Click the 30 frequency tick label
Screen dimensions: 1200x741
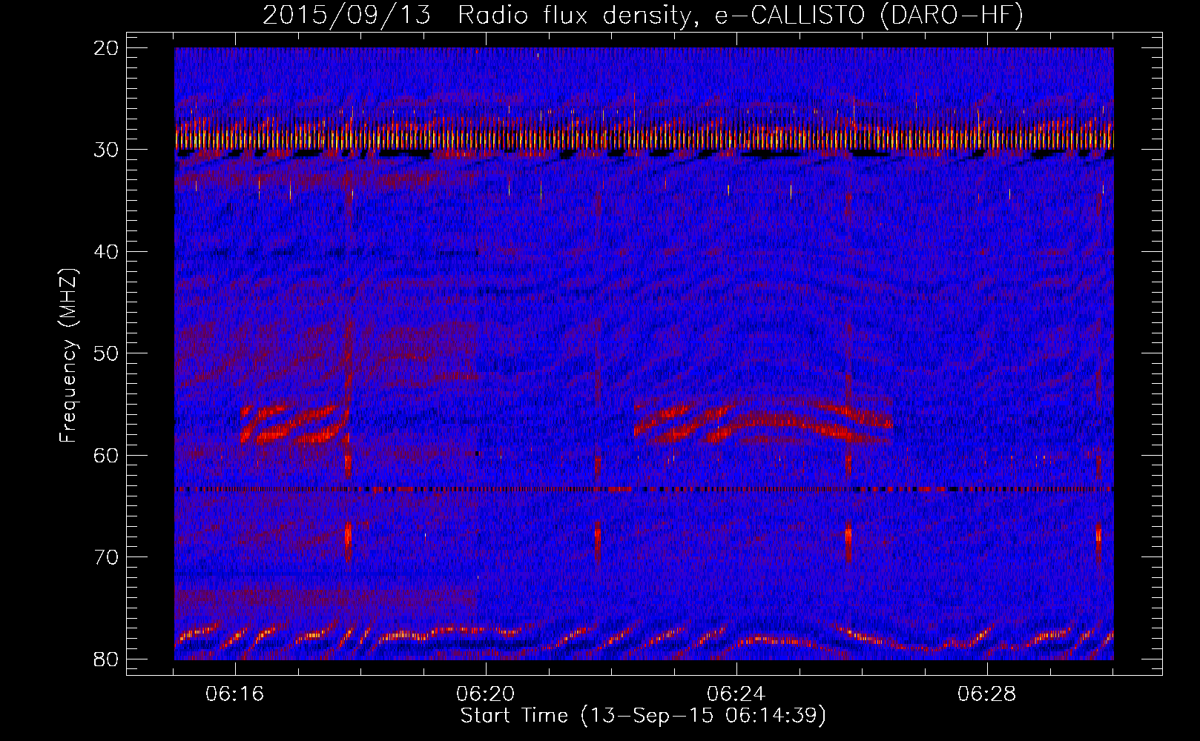[x=107, y=150]
